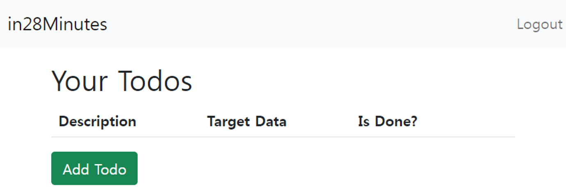Click the Your Todos page heading
The width and height of the screenshot is (566, 194).
[122, 81]
